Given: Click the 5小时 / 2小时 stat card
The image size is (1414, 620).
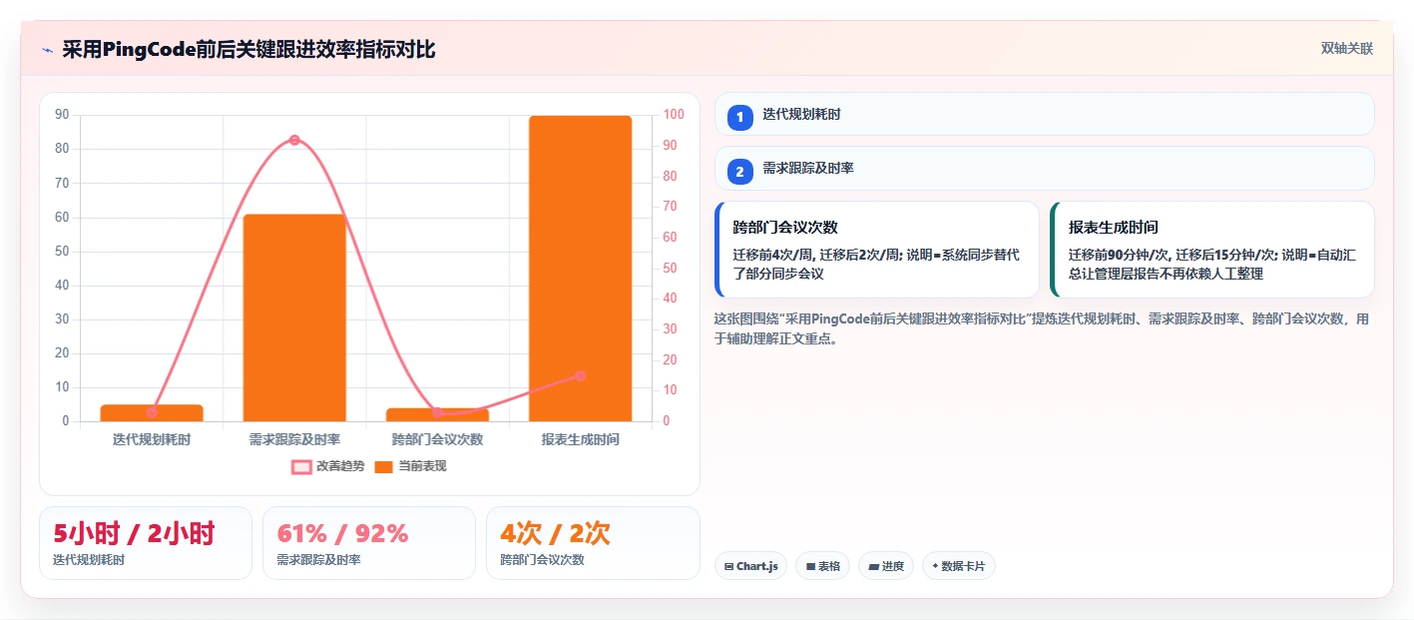Looking at the screenshot, I should point(146,543).
